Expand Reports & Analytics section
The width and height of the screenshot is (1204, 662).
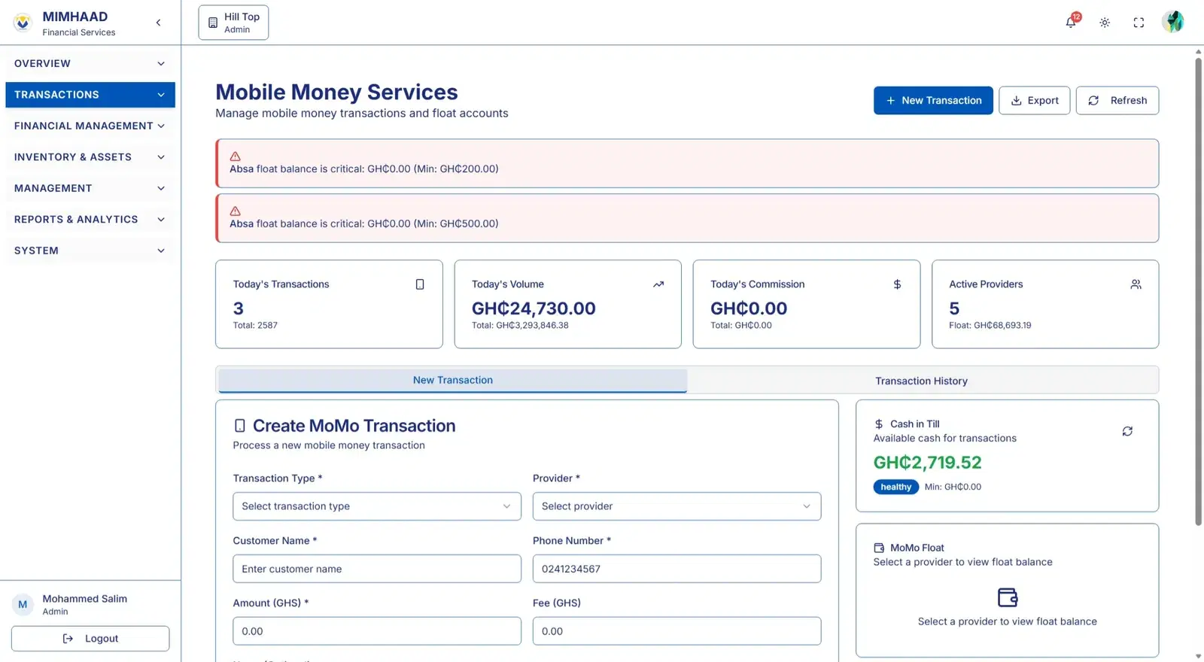click(90, 220)
